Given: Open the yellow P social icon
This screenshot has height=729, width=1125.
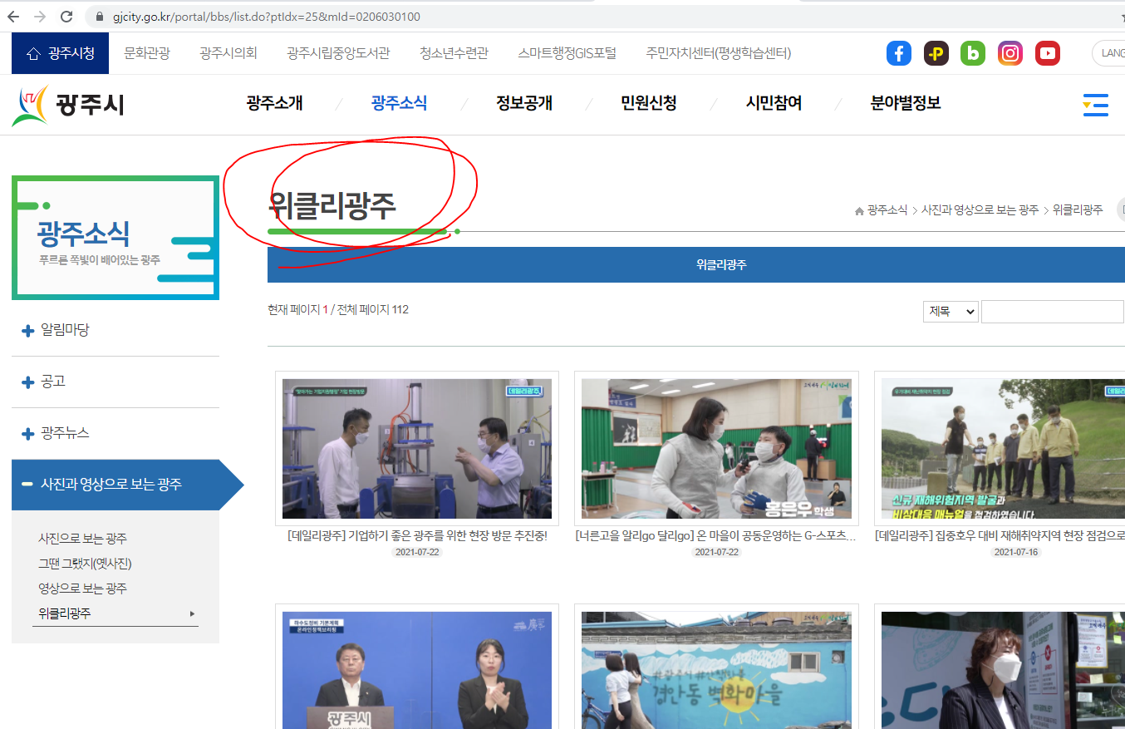Looking at the screenshot, I should pos(936,53).
